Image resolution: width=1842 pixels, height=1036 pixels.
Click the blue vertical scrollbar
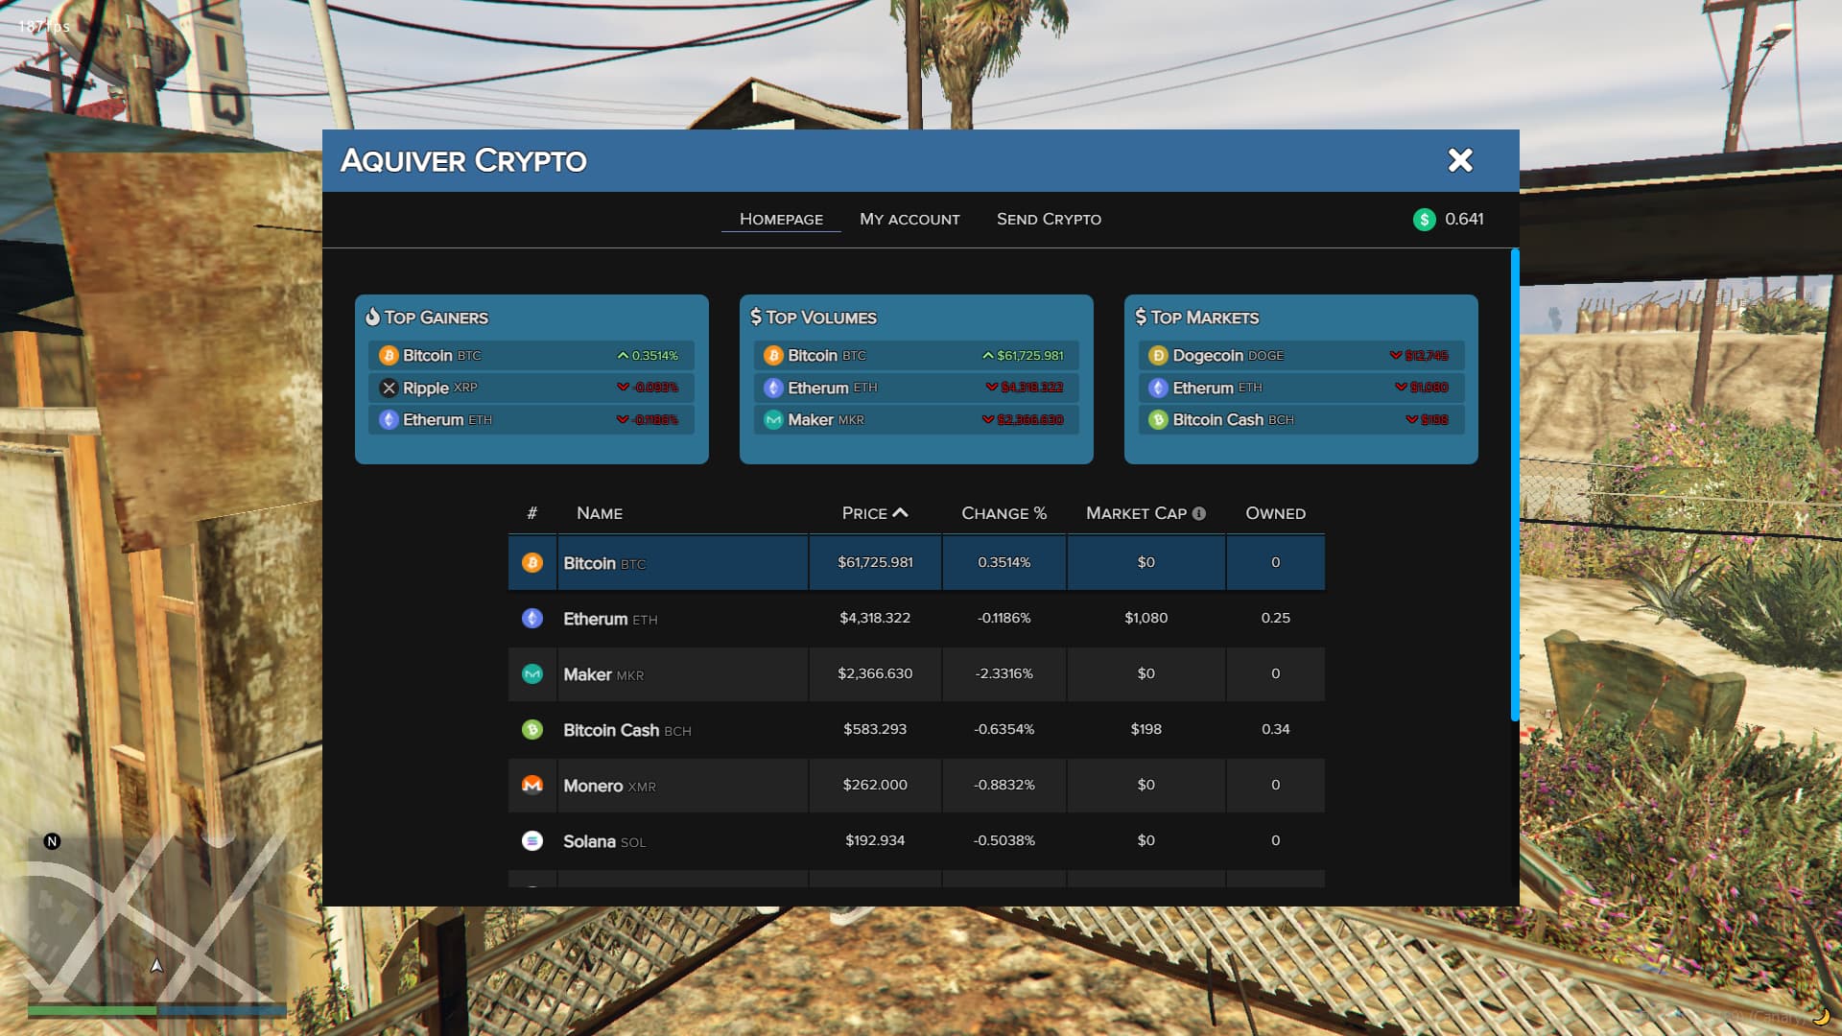pyautogui.click(x=1515, y=484)
